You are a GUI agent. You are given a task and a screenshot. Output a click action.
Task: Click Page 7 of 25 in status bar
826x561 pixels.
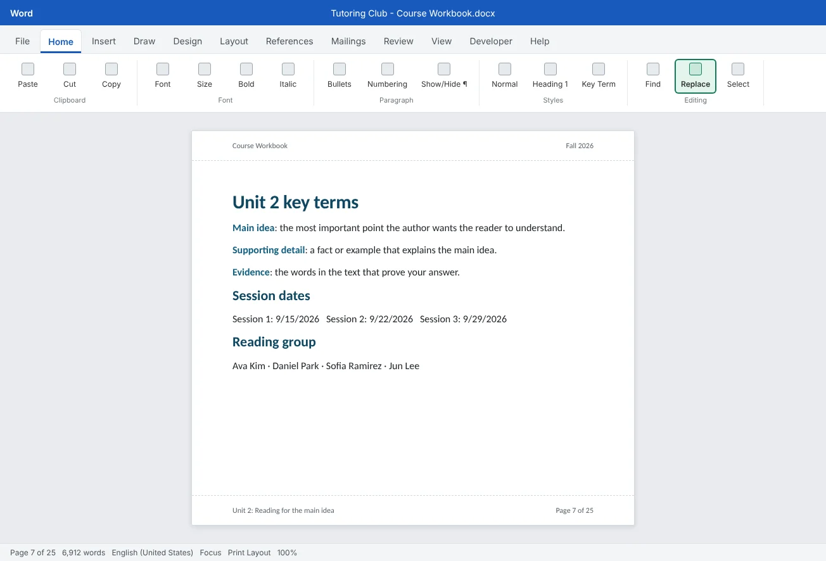tap(33, 553)
